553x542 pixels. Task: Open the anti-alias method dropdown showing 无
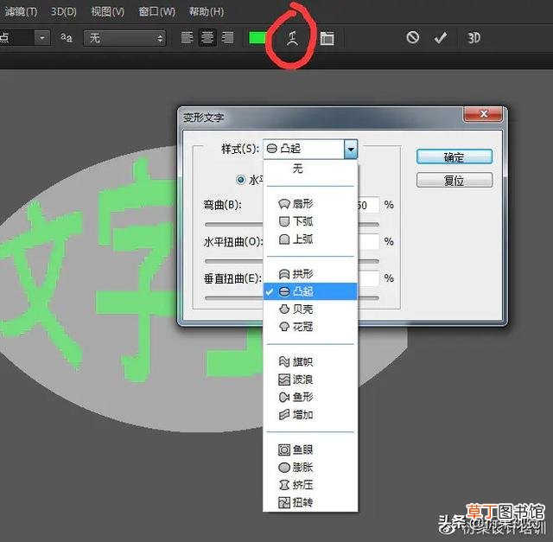[x=124, y=38]
